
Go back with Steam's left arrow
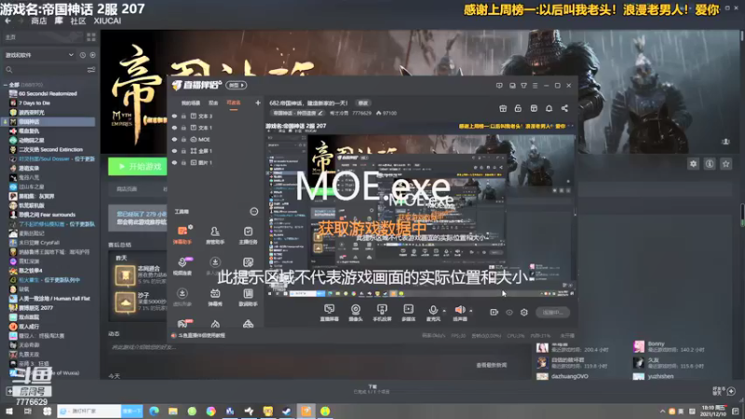[x=7, y=20]
